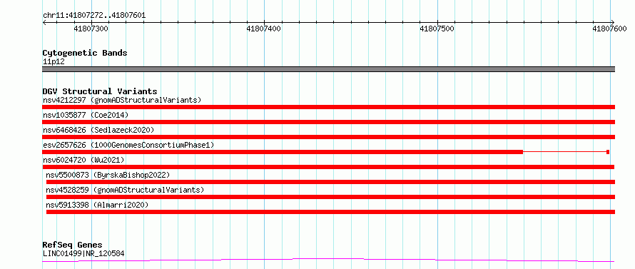635x269 pixels.
Task: Select the red bar for nsv6468426
Action: (x=328, y=137)
